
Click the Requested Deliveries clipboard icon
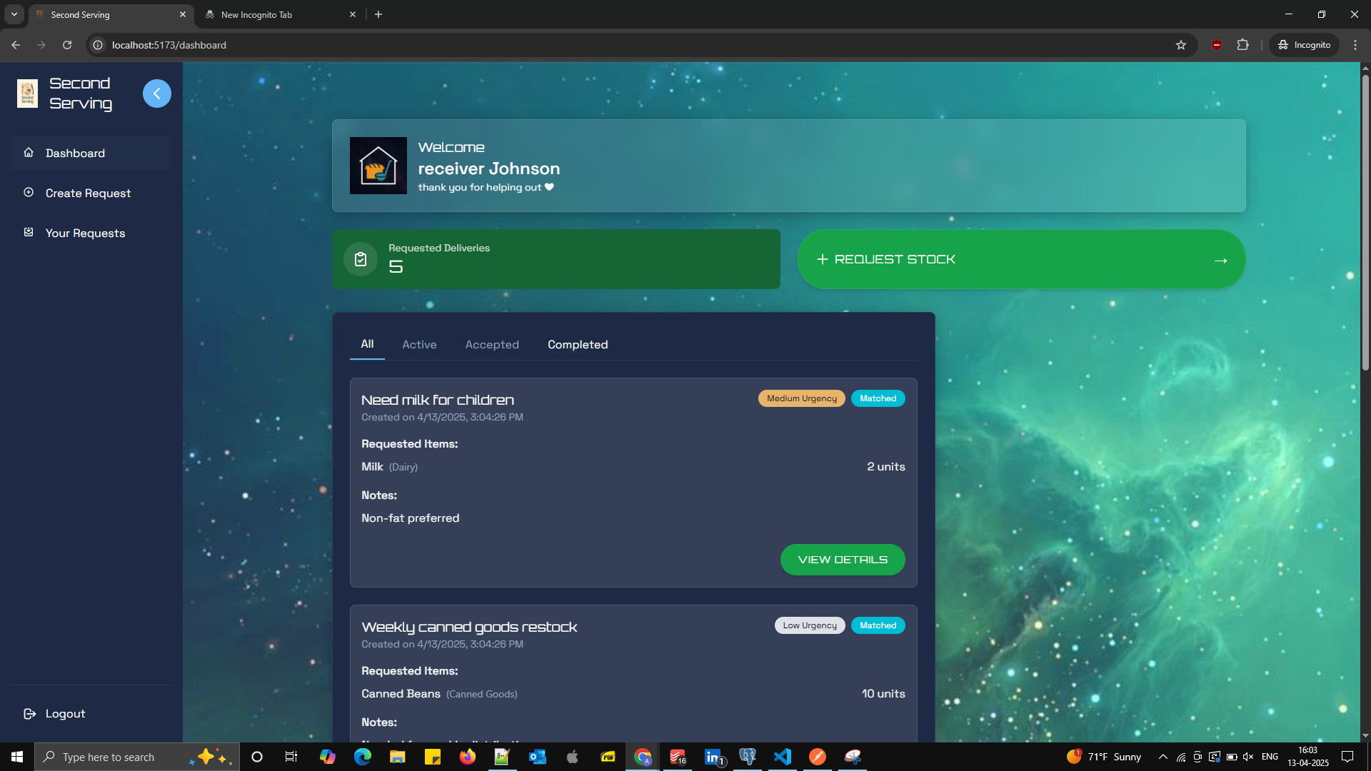click(361, 258)
